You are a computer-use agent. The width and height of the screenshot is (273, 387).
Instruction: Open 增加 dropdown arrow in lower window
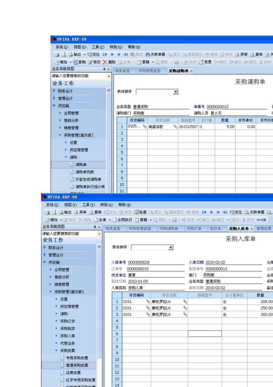61,220
